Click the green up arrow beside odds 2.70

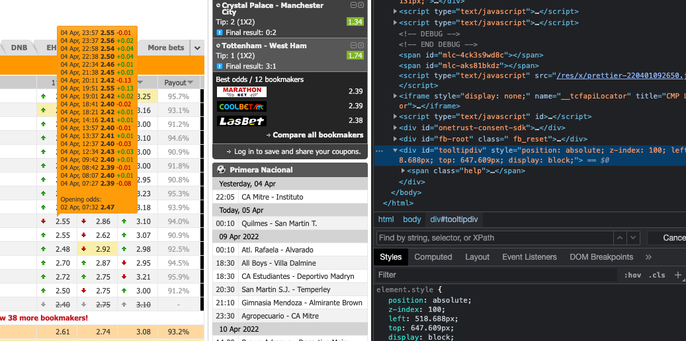[43, 263]
